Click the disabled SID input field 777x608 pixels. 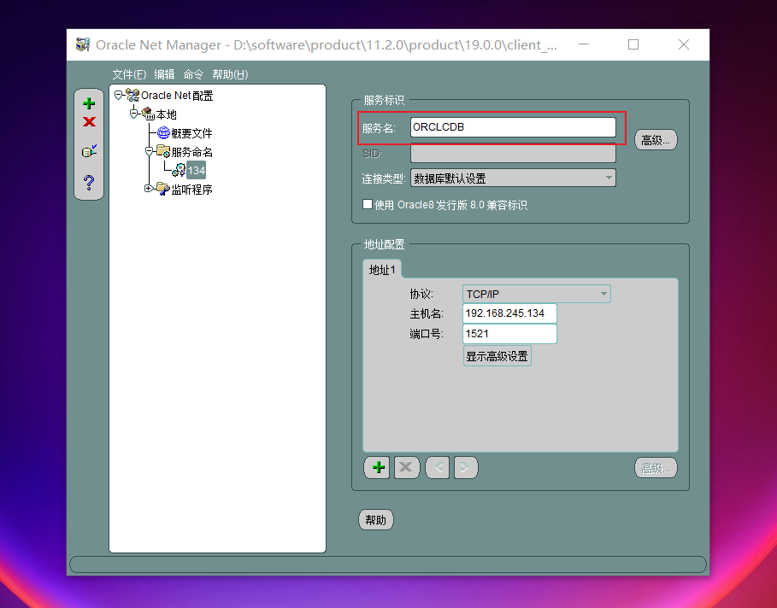tap(513, 154)
